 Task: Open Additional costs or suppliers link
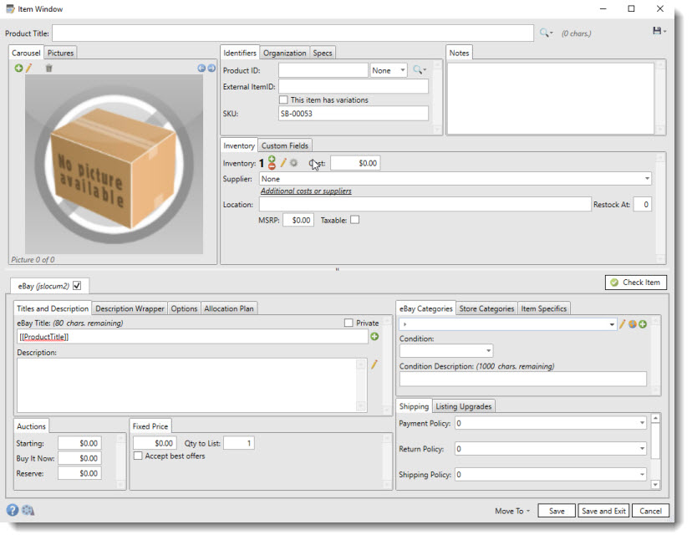(306, 191)
